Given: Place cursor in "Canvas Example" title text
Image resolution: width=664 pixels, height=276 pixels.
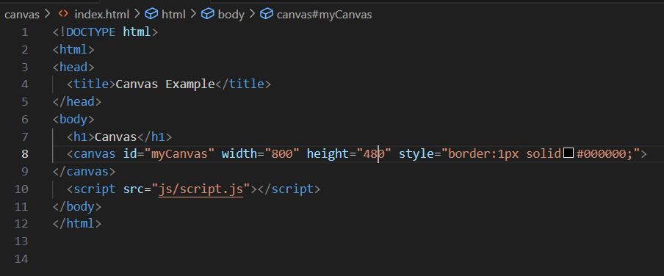Looking at the screenshot, I should point(165,84).
